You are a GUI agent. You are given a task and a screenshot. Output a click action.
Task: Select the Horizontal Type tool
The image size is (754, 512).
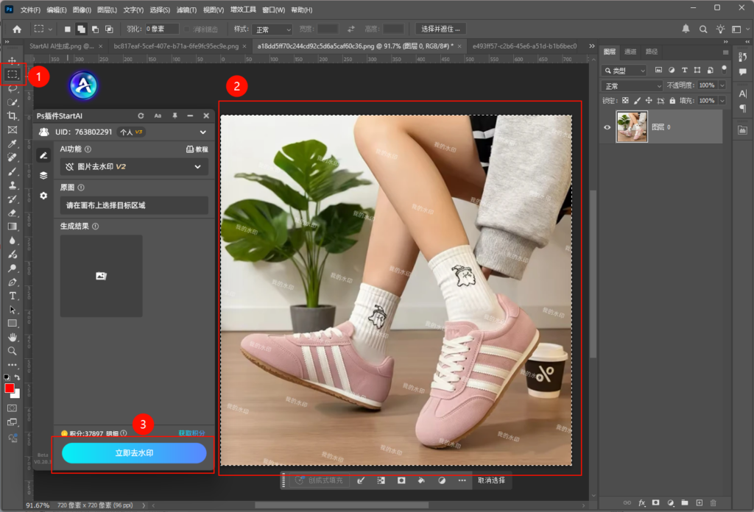tap(13, 295)
